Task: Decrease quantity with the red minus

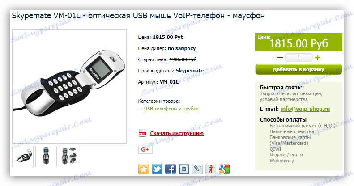Action: (280, 58)
